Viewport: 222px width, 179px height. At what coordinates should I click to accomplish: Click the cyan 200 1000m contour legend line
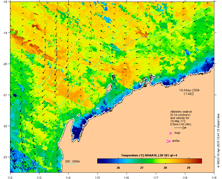(71, 164)
